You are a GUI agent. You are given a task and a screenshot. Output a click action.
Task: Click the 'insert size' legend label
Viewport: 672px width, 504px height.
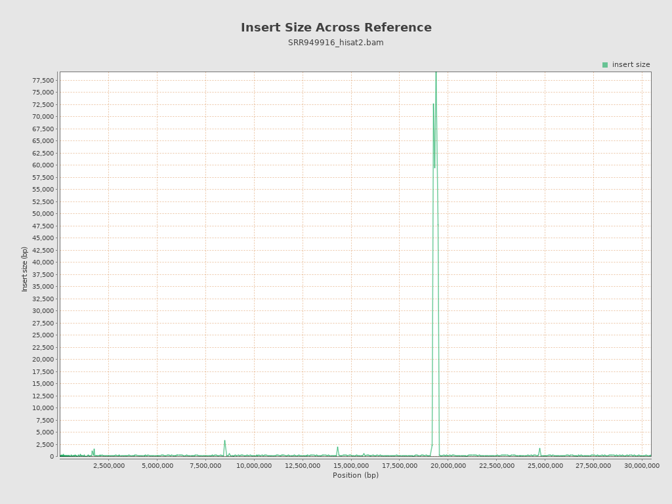[631, 65]
